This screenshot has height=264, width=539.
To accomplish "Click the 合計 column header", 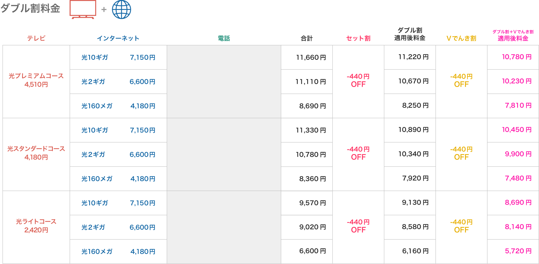I will [307, 39].
